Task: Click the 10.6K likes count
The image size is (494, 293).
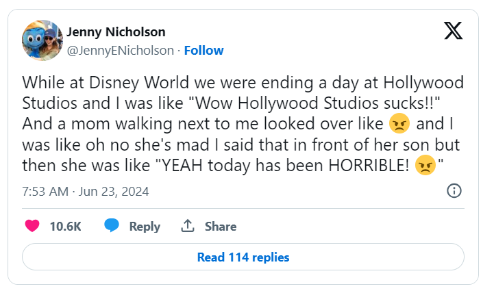Action: pyautogui.click(x=65, y=226)
